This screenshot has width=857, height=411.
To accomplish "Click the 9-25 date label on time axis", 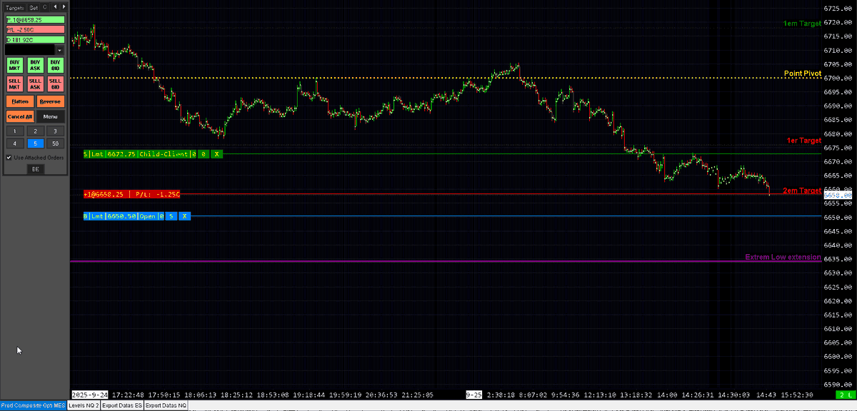I will tap(473, 395).
